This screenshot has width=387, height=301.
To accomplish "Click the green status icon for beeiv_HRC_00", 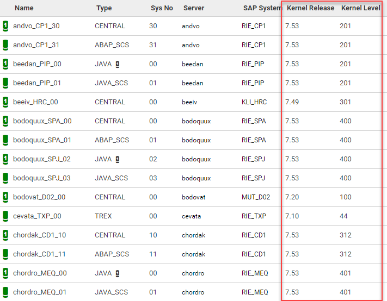I will pyautogui.click(x=5, y=102).
